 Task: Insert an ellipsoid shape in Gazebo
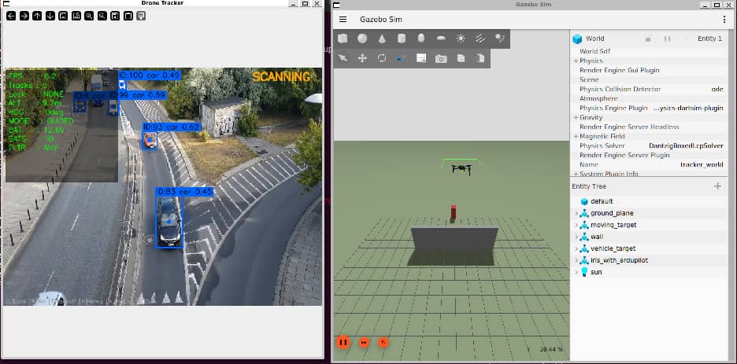[441, 39]
